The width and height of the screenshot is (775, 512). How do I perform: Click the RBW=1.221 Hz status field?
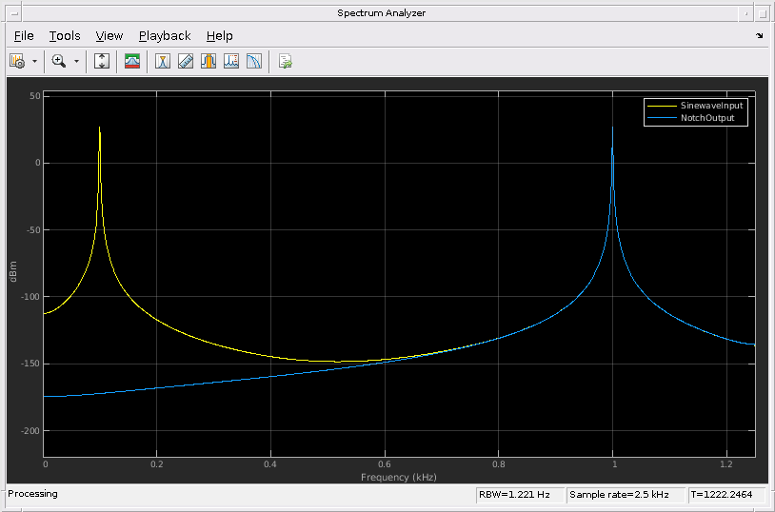[520, 494]
